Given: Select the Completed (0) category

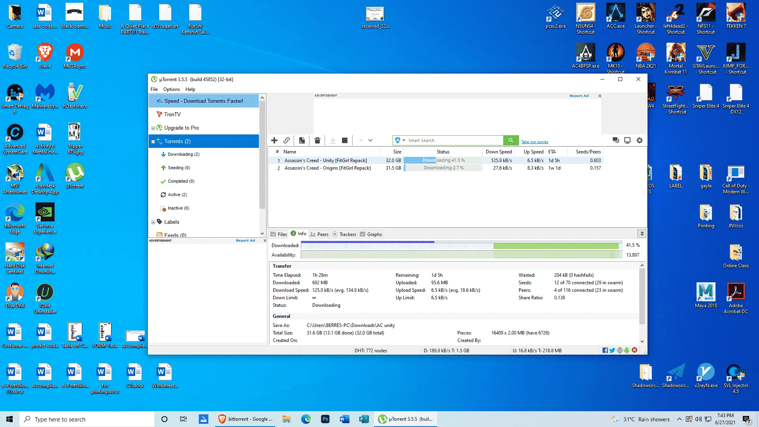Looking at the screenshot, I should click(181, 181).
